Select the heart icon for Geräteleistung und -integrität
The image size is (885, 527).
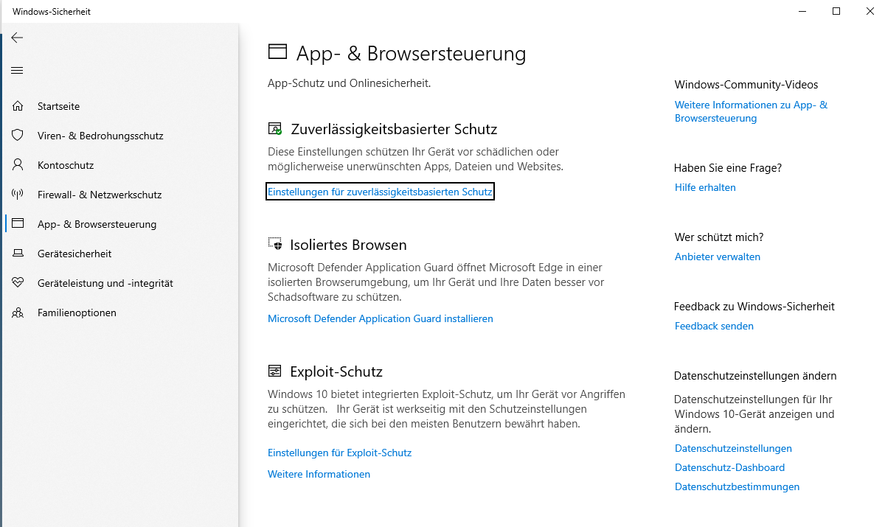coord(18,283)
